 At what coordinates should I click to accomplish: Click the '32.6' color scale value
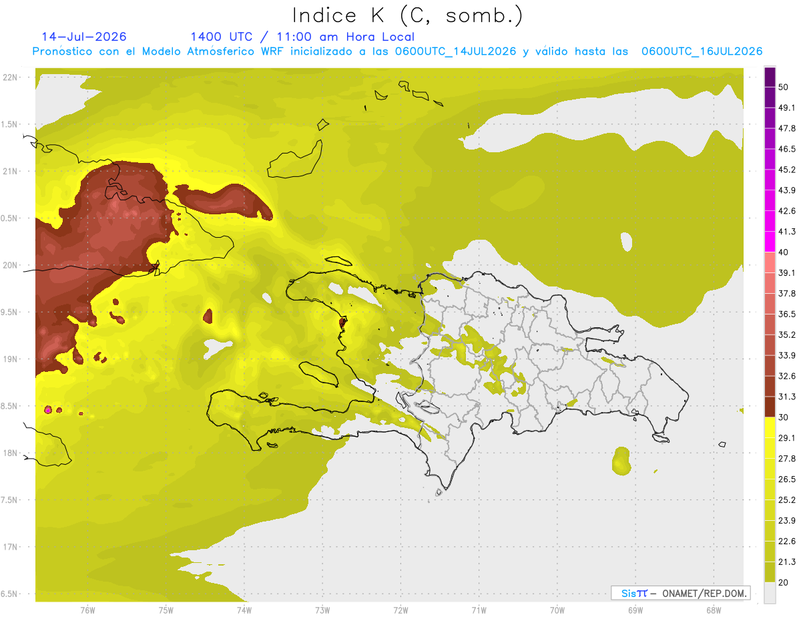[x=787, y=376]
